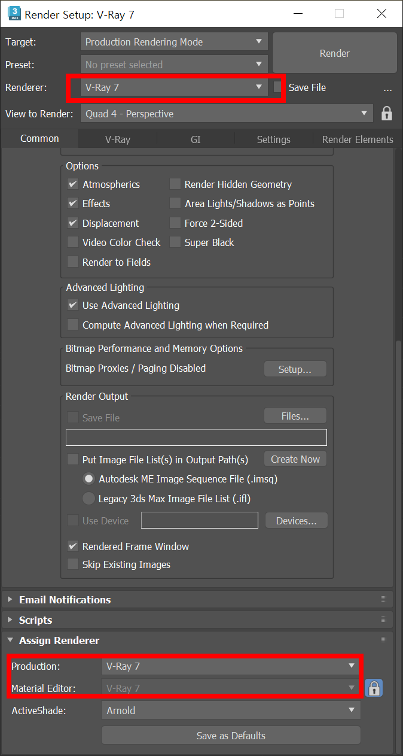Open the Renderer V-Ray 7 dropdown
The width and height of the screenshot is (403, 756).
174,87
